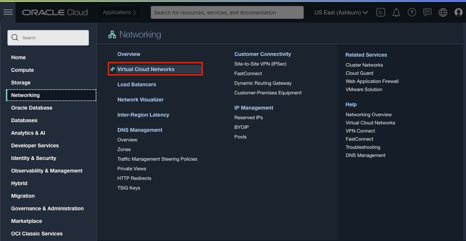466x241 pixels.
Task: Open DNS Management help link
Action: point(366,155)
